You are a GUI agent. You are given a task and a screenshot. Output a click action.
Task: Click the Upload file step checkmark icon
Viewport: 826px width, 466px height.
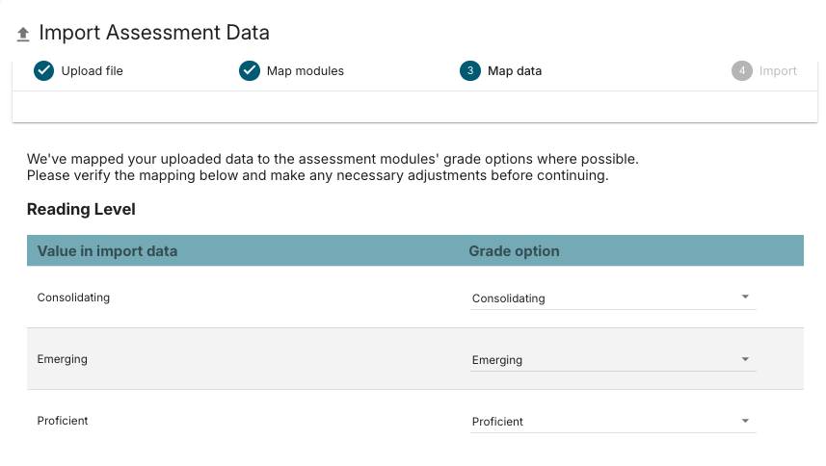click(x=43, y=71)
